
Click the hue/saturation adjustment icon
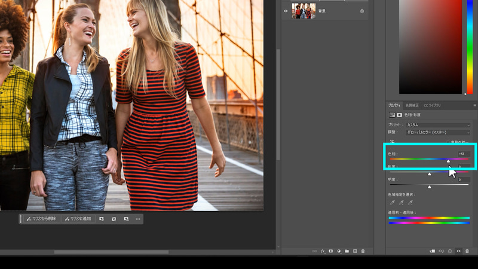pyautogui.click(x=392, y=115)
